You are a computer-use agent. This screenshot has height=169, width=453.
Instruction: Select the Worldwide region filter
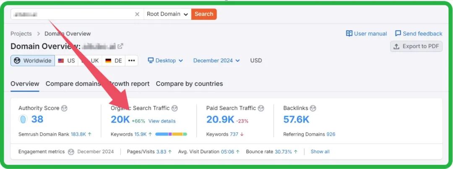[33, 61]
